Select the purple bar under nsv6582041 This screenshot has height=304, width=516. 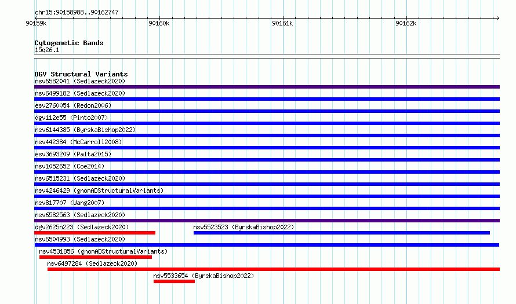[x=267, y=87]
